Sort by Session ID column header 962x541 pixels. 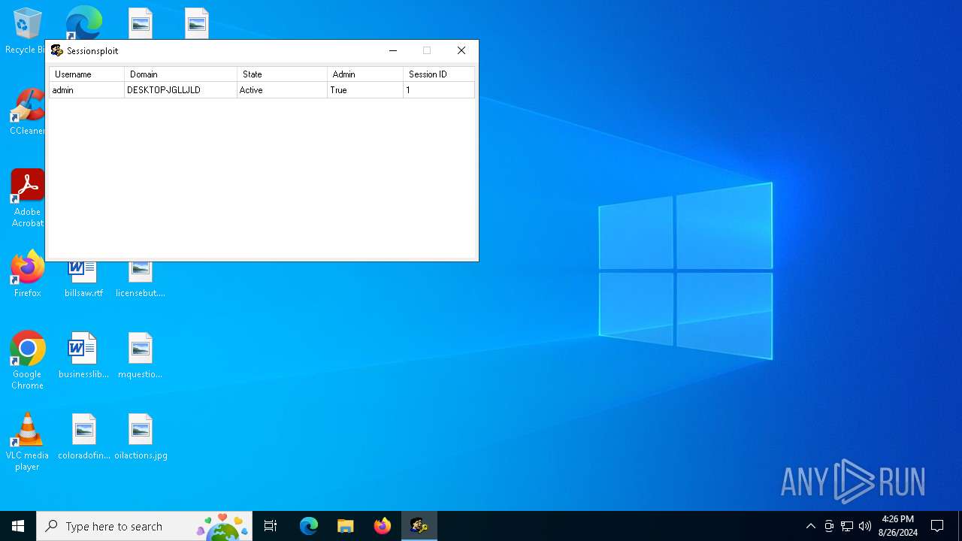(439, 74)
